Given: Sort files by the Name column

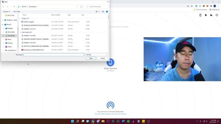Looking at the screenshot, I should [25, 15].
